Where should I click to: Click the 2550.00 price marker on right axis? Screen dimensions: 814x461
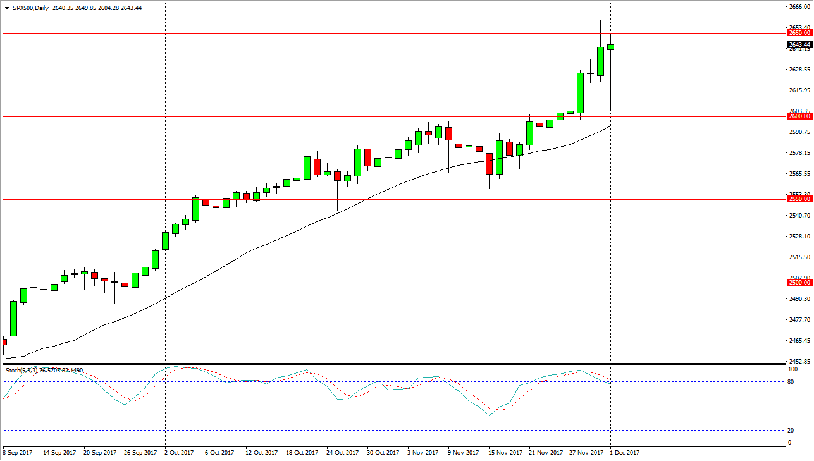click(x=799, y=199)
